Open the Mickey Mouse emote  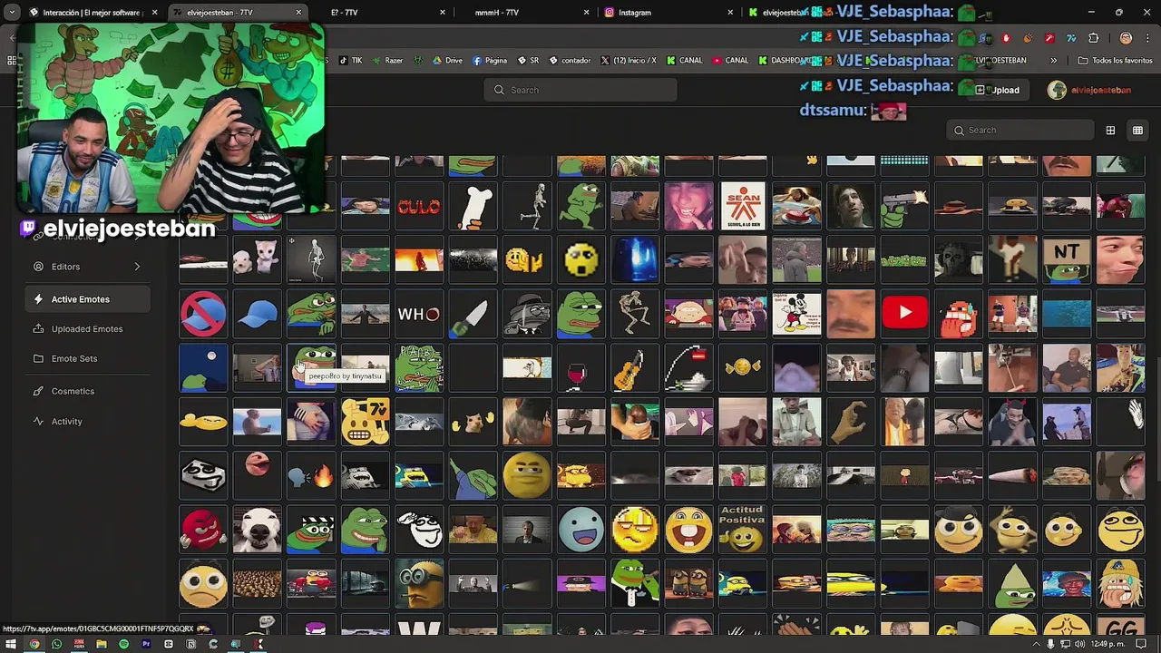[796, 314]
